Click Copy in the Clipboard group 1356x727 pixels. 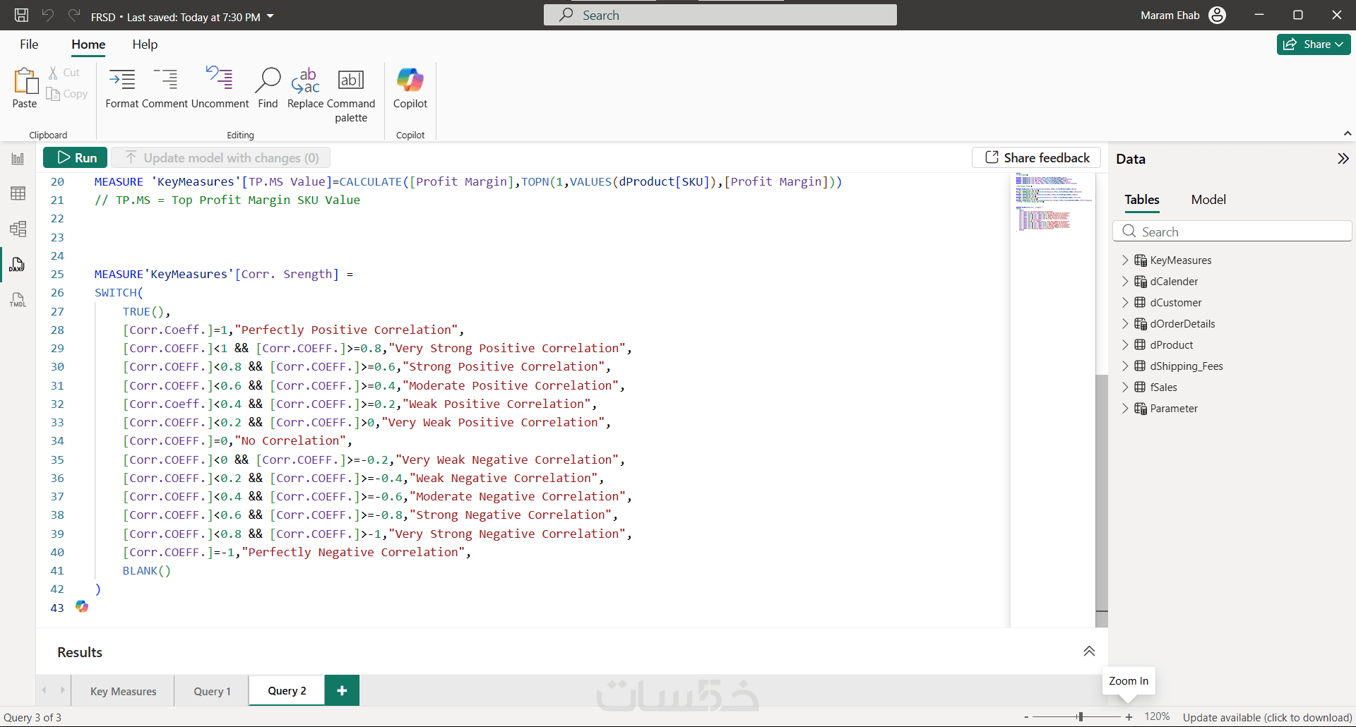(67, 93)
